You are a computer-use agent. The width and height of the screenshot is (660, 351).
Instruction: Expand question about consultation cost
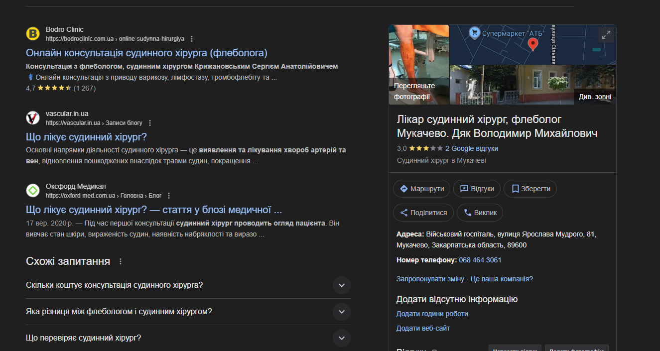click(x=188, y=285)
